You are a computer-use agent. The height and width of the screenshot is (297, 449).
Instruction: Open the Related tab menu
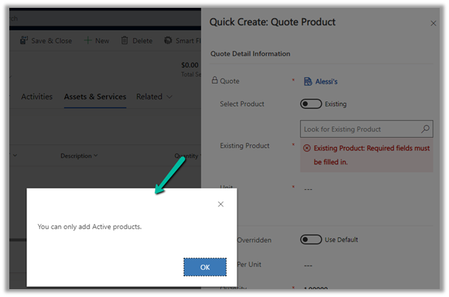coord(154,96)
